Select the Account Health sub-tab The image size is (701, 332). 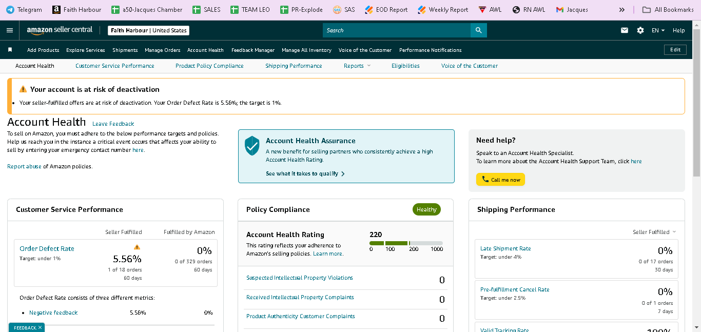(x=35, y=66)
